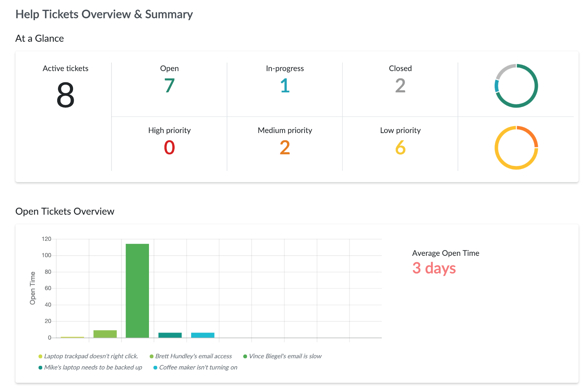Click the Low priority label
The width and height of the screenshot is (587, 386).
click(400, 130)
